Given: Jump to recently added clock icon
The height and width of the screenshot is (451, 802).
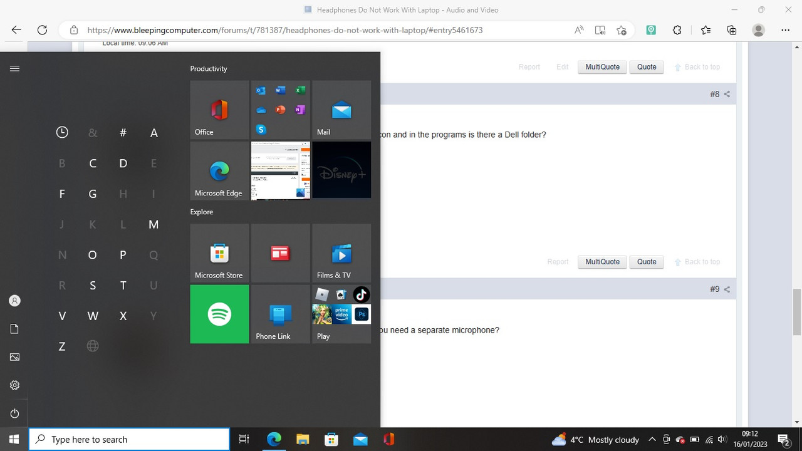Looking at the screenshot, I should pos(62,132).
